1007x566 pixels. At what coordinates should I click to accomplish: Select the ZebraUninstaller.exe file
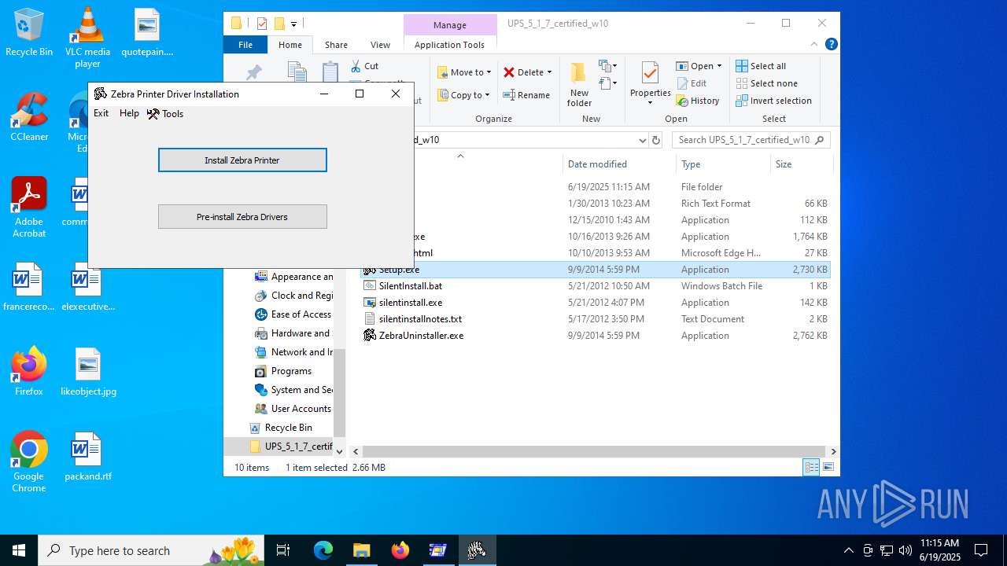596,336
